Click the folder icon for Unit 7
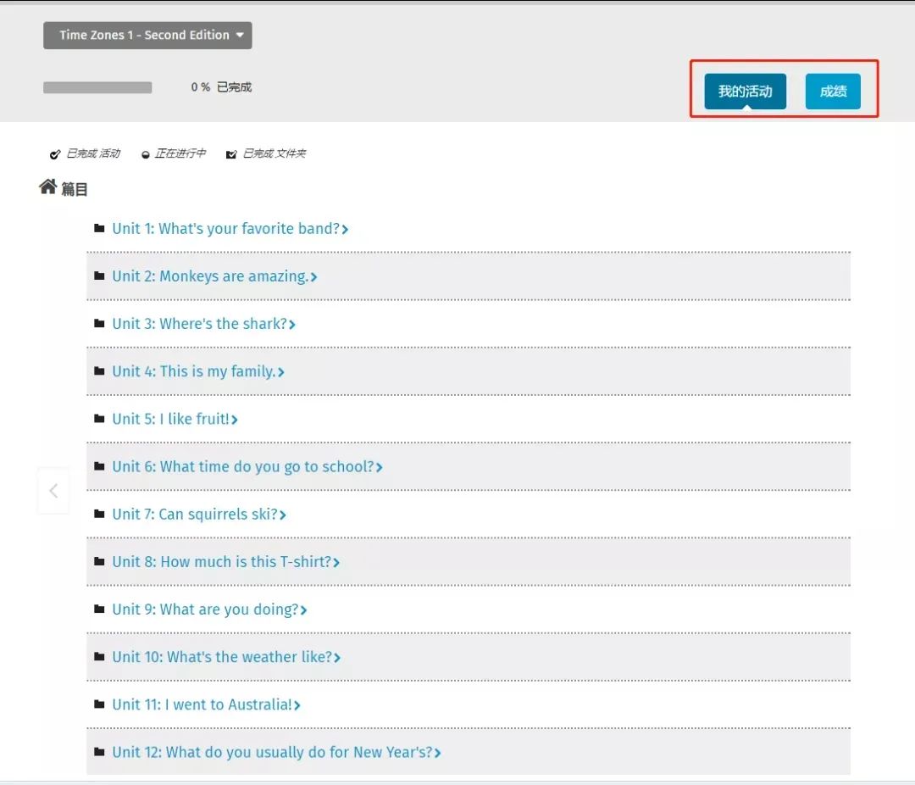This screenshot has height=785, width=915. 99,514
